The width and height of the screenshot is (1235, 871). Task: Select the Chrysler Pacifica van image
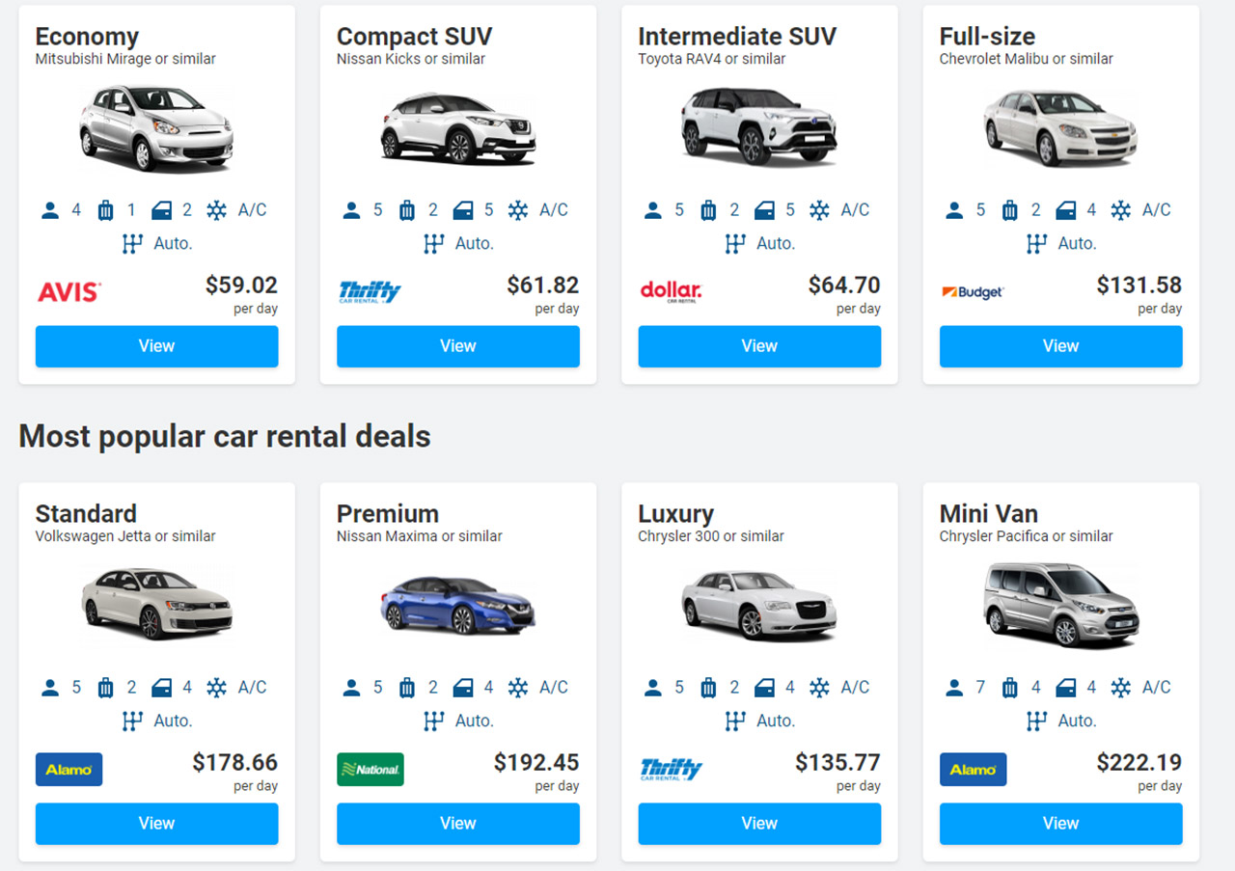coord(1060,605)
